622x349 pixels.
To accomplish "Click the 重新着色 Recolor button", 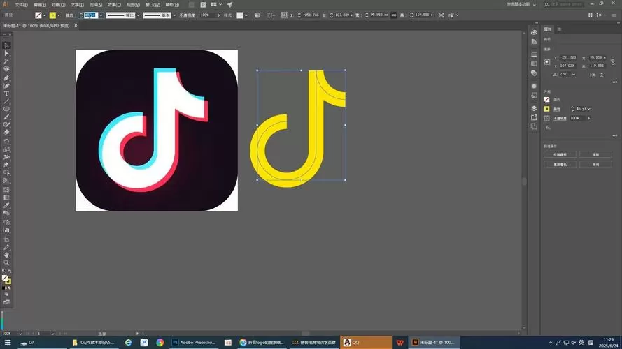I will coord(560,164).
